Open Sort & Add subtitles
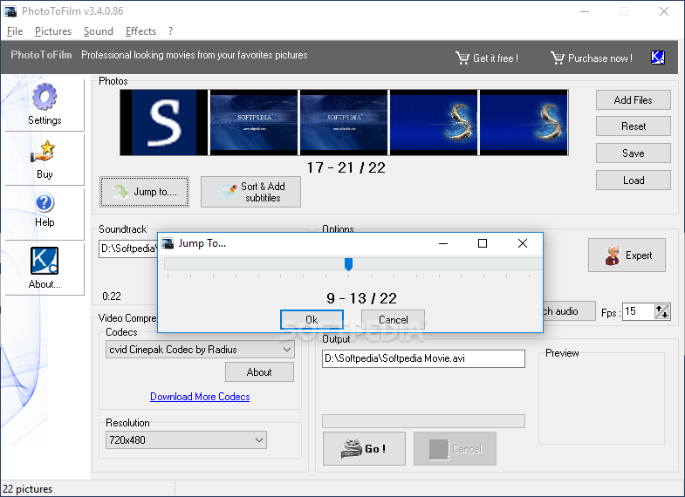685x497 pixels. [250, 192]
